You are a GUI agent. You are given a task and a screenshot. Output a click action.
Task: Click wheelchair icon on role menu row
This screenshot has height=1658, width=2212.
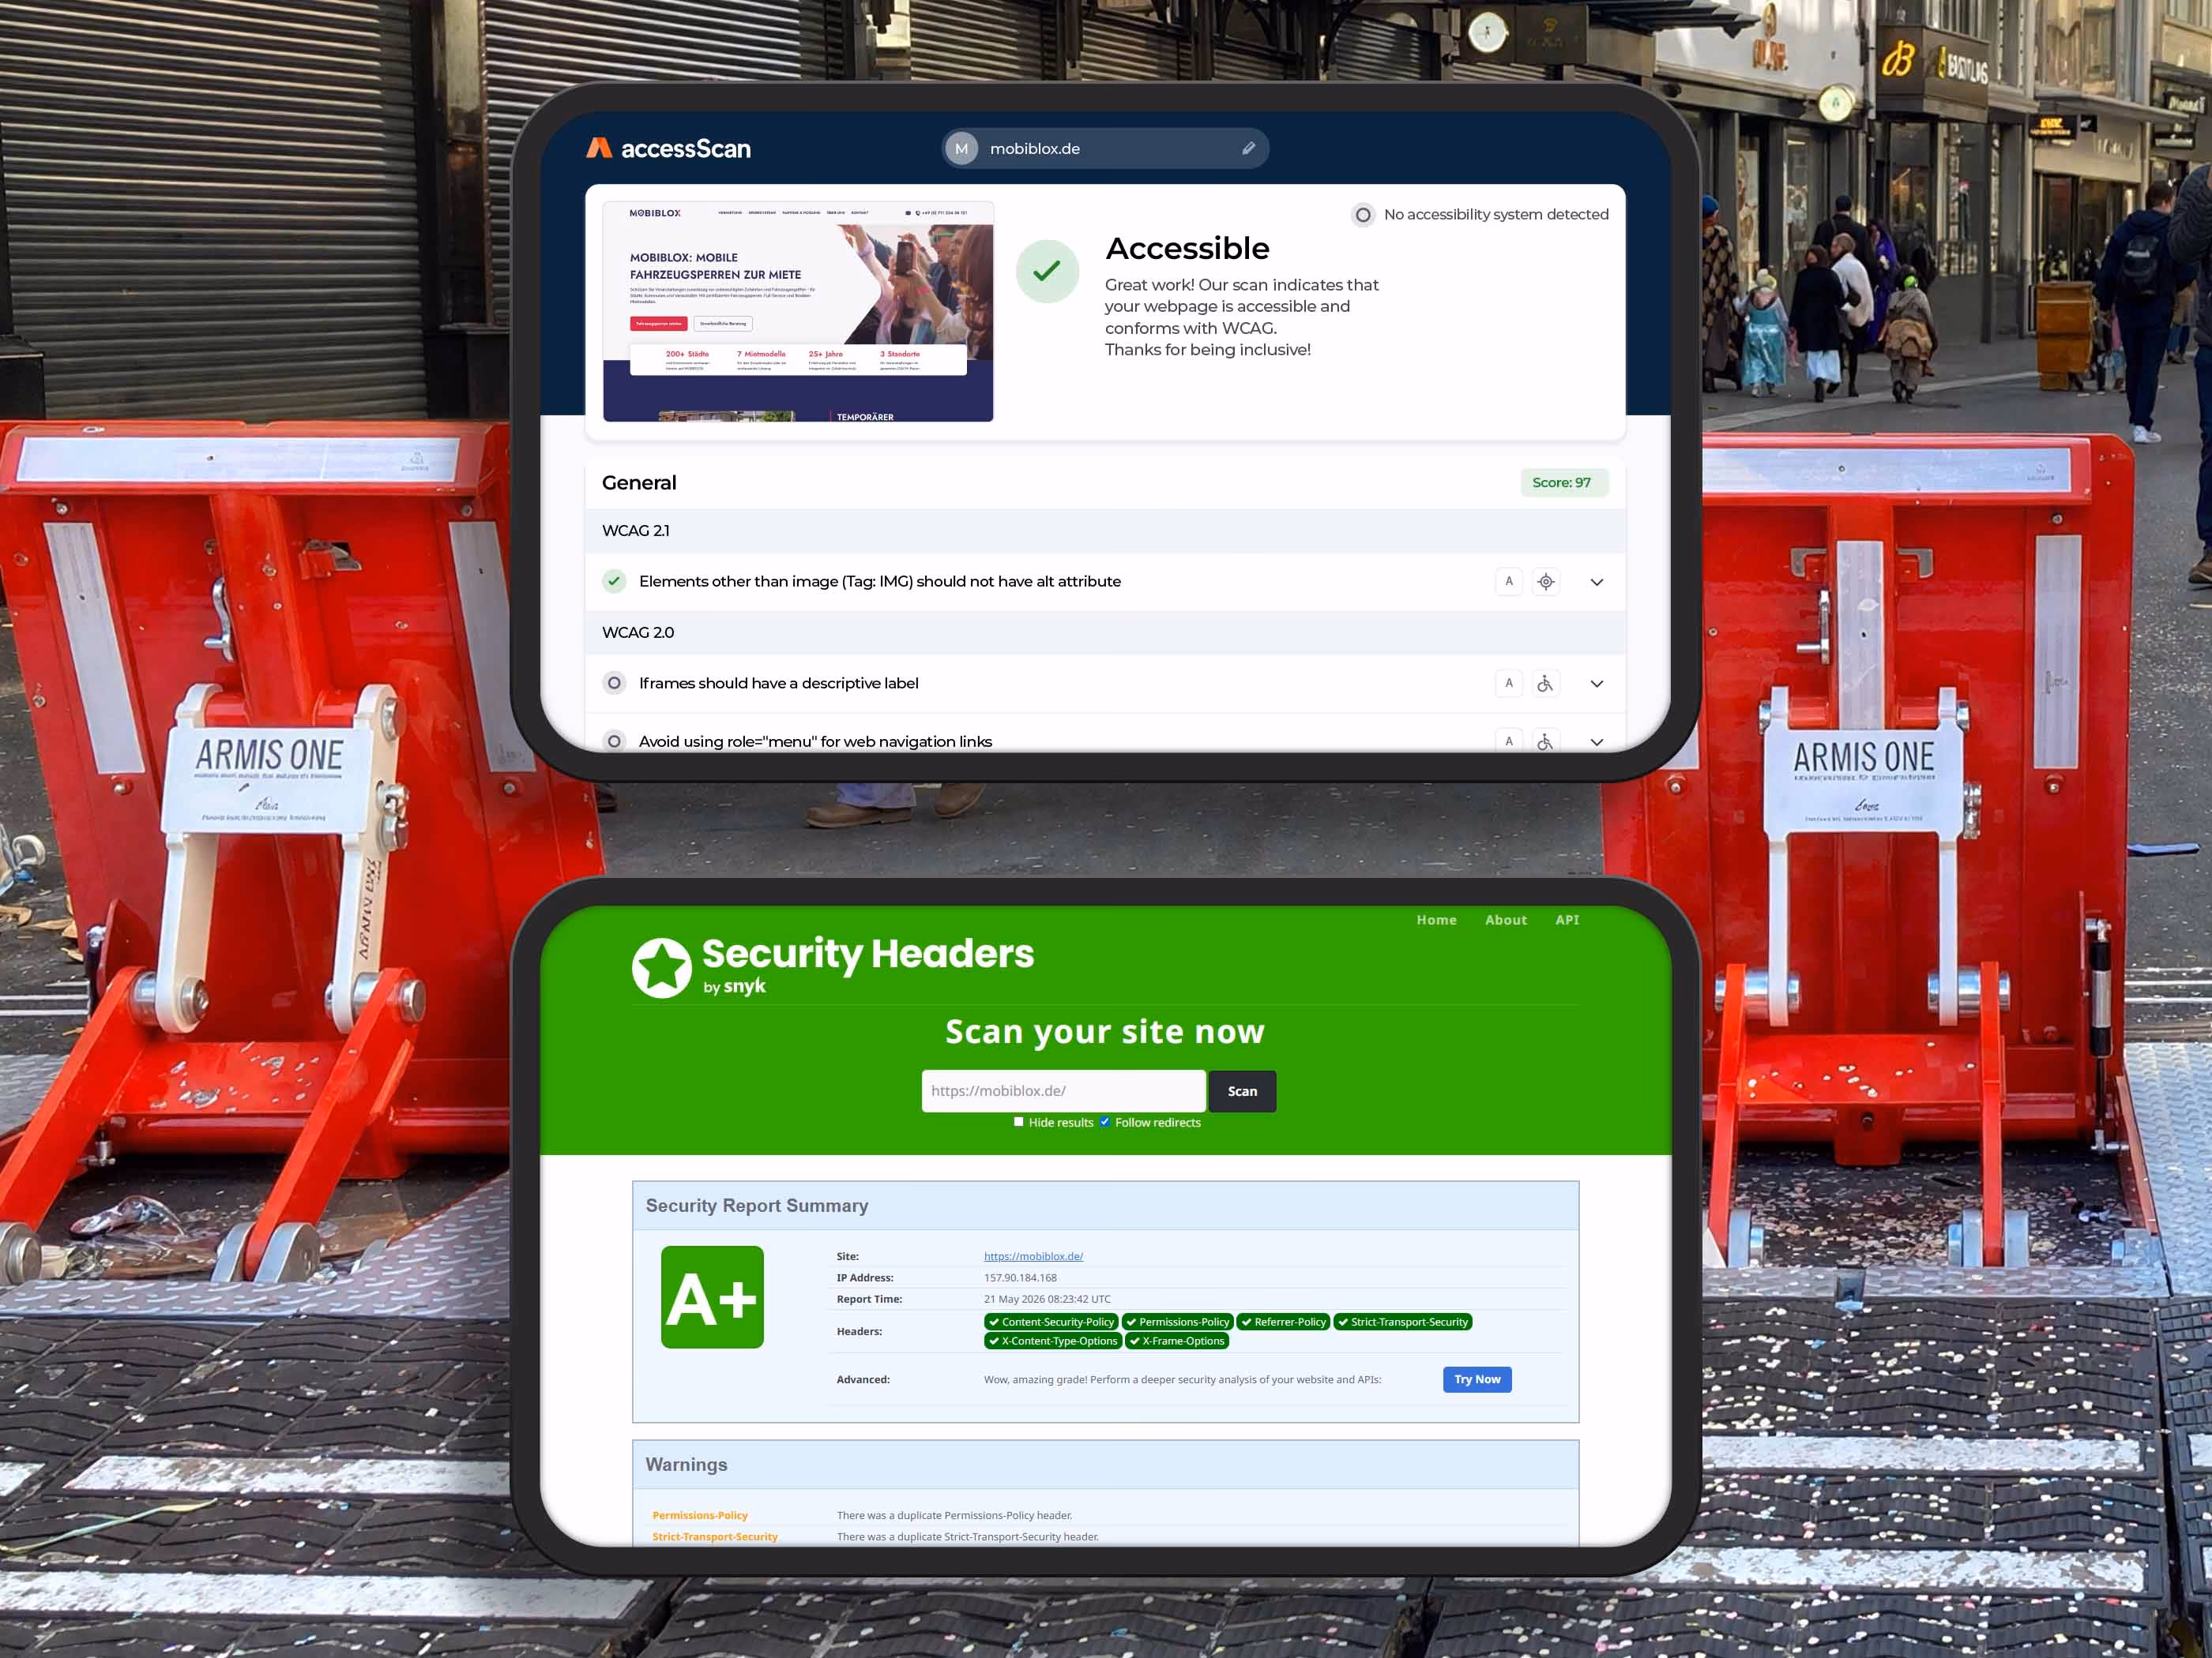tap(1546, 741)
